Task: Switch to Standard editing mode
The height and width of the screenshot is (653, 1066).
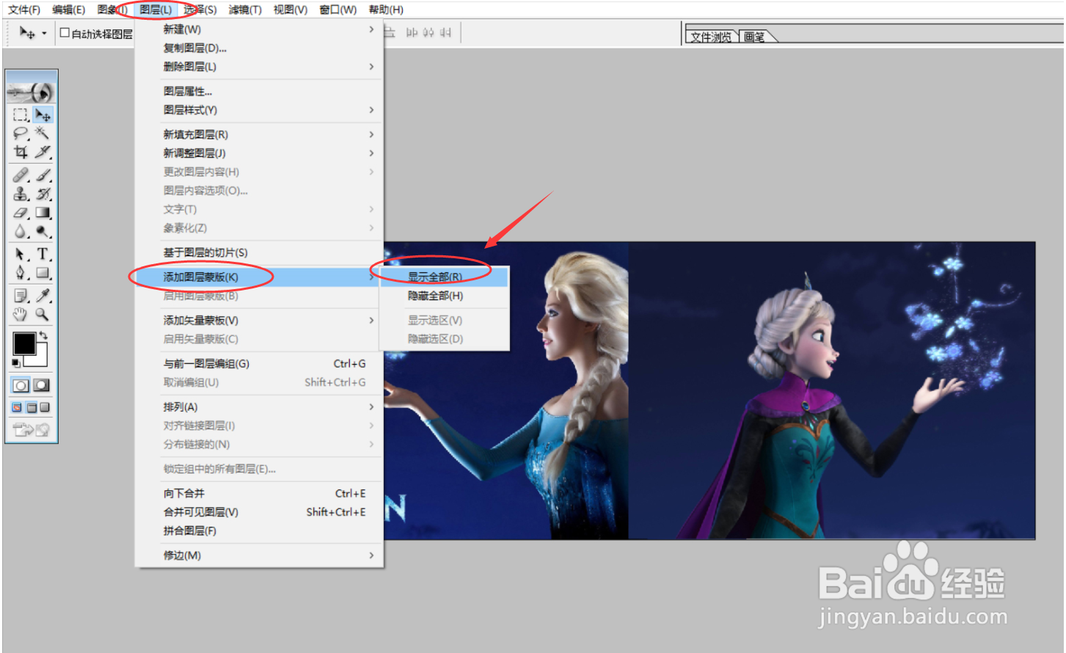Action: point(21,385)
